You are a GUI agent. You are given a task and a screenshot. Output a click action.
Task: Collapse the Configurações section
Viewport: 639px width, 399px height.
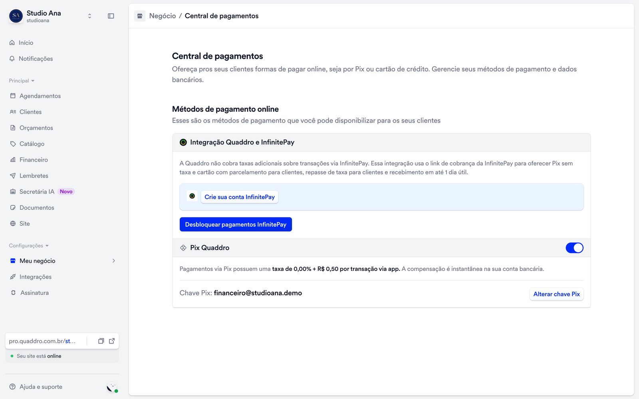[x=29, y=246]
